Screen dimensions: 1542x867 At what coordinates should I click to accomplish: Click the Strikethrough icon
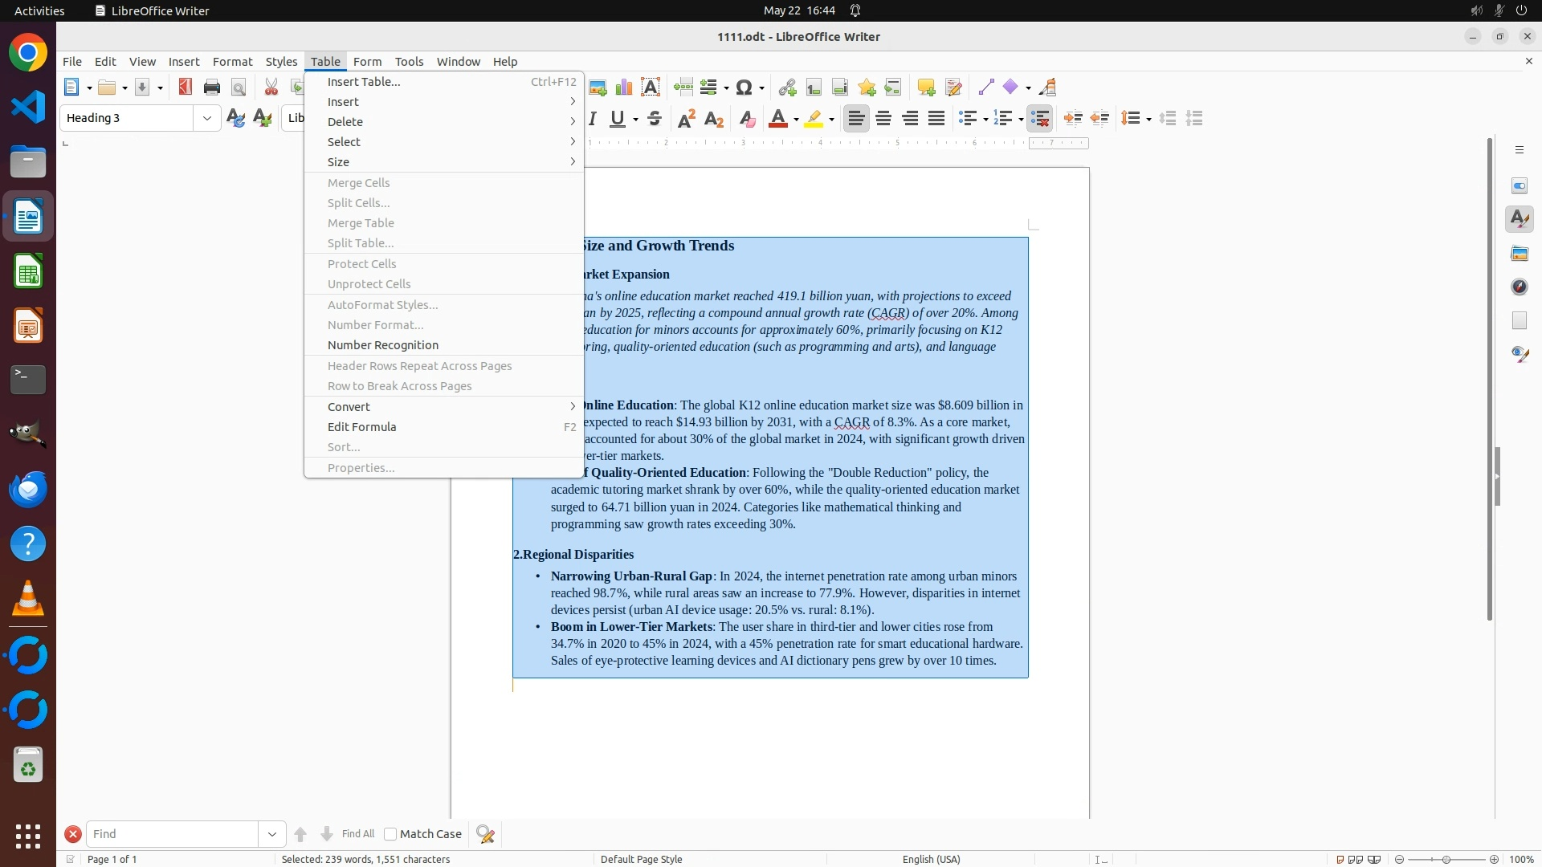[655, 119]
